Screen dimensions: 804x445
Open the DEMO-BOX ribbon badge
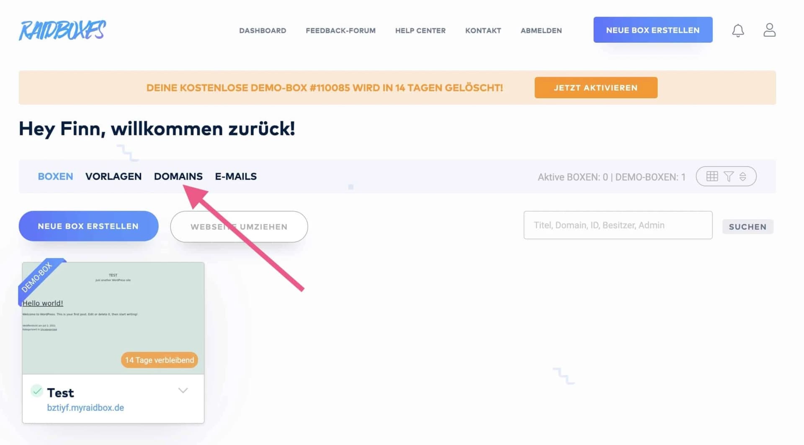click(x=38, y=281)
